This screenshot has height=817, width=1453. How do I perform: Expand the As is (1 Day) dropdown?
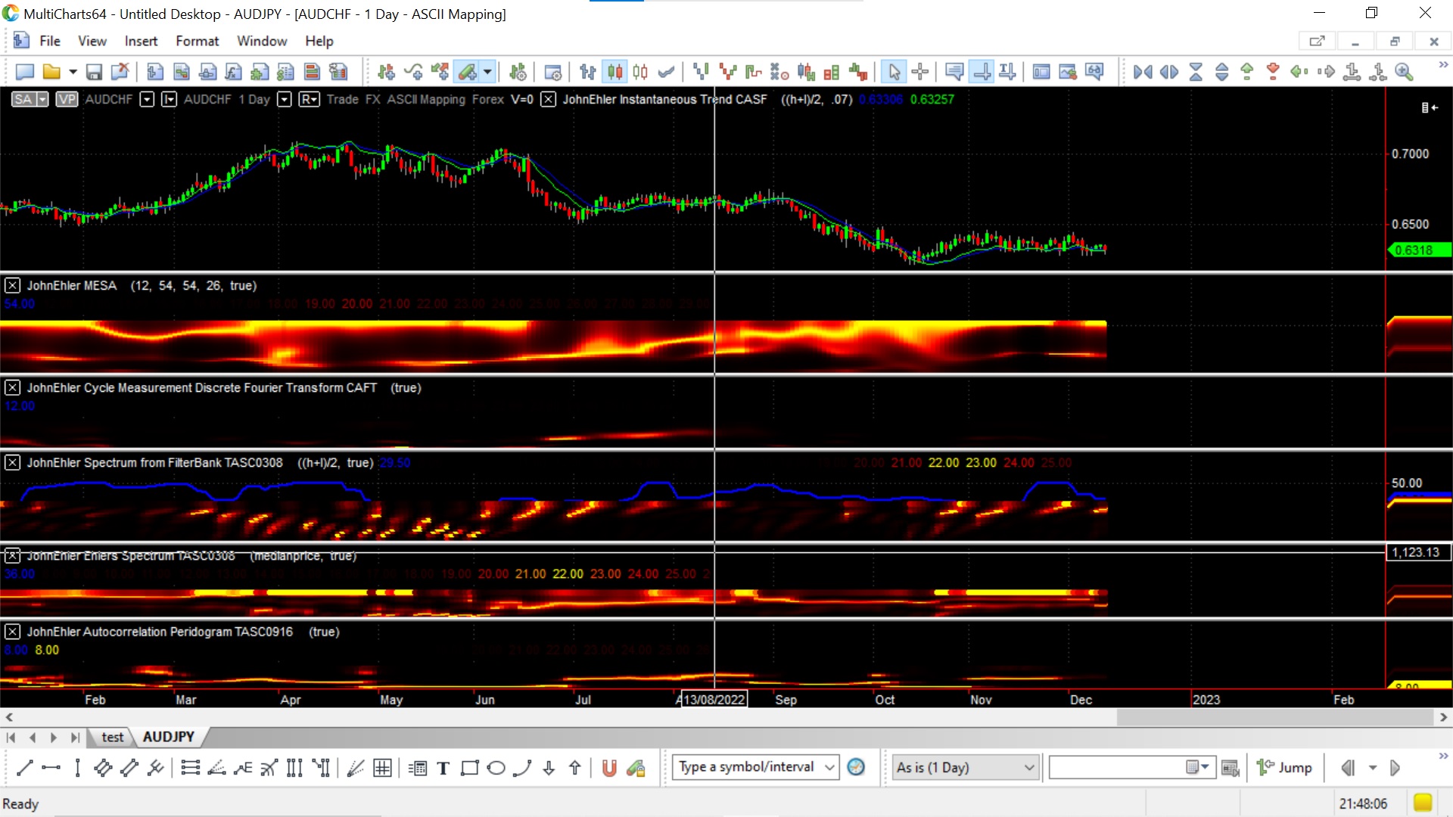click(x=1028, y=767)
